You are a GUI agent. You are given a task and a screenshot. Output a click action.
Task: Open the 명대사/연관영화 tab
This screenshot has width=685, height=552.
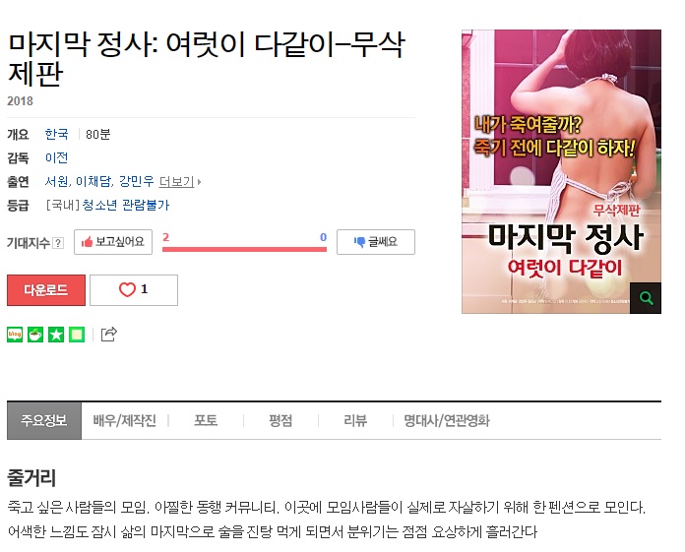click(x=447, y=420)
